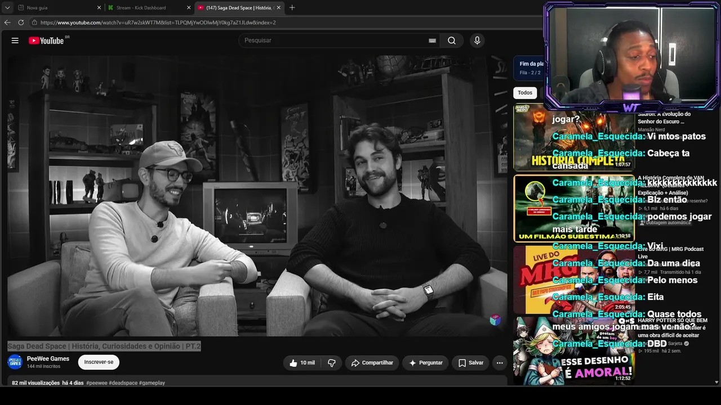Click the 144 mil inscritos subscriber count

click(43, 367)
